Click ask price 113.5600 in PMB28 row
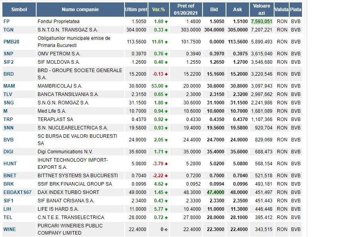Image resolution: width=337 pixels, height=237 pixels. pyautogui.click(x=238, y=42)
